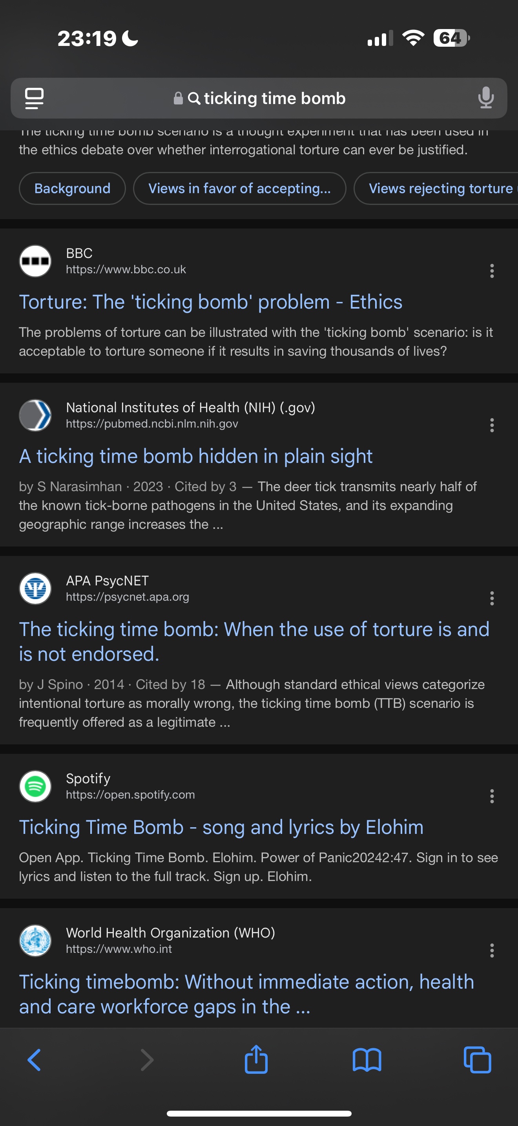Viewport: 518px width, 1126px height.
Task: Open more options for Spotify result
Action: (x=492, y=796)
